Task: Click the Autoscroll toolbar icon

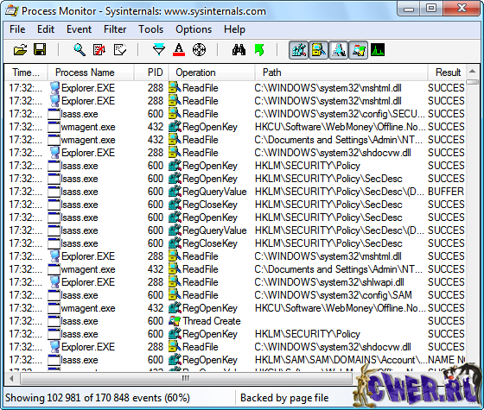Action: pyautogui.click(x=99, y=50)
